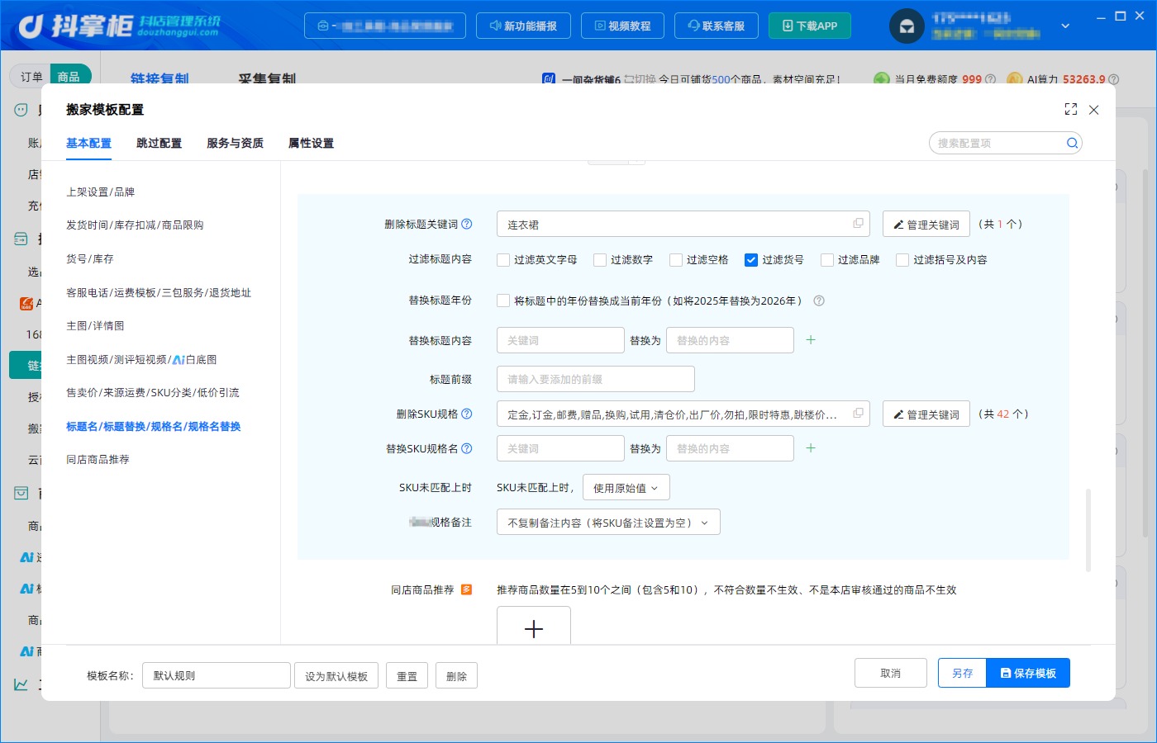Click 设为默认模板 button
The width and height of the screenshot is (1157, 743).
[x=336, y=675]
